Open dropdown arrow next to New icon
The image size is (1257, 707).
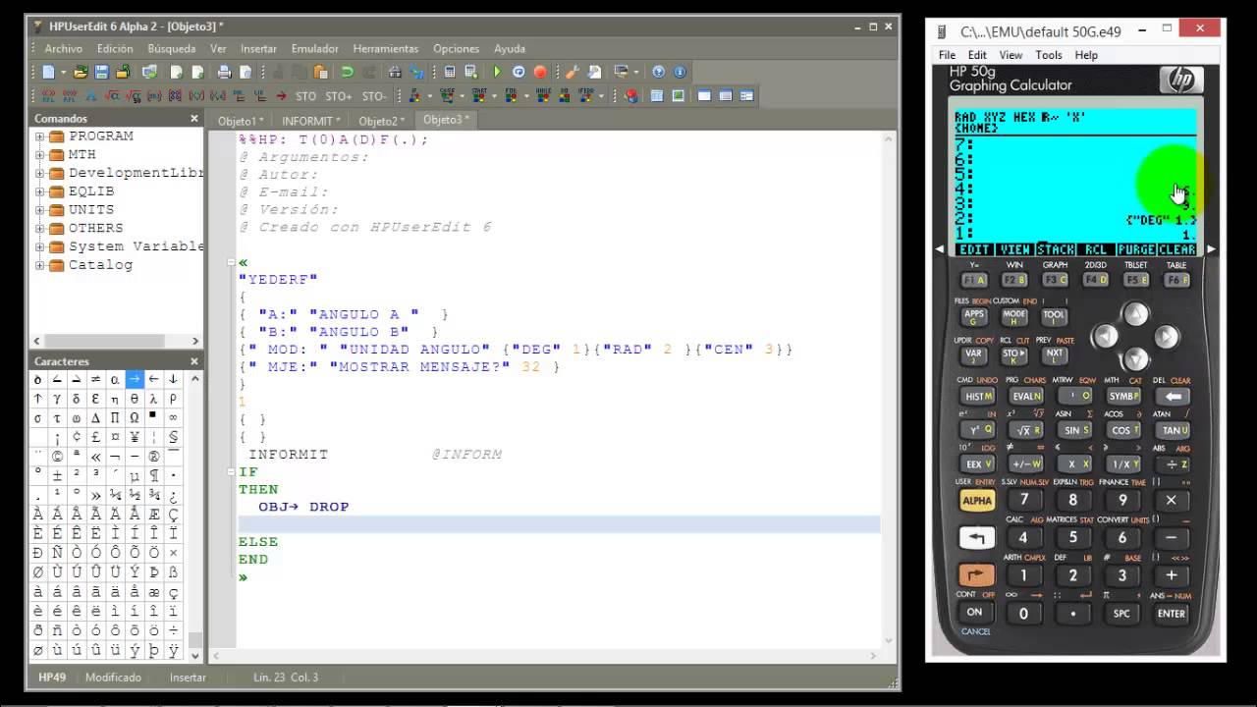pos(64,72)
